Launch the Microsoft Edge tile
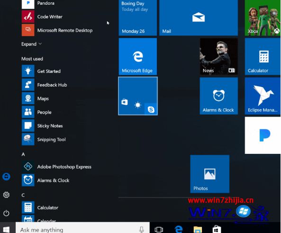The height and width of the screenshot is (233, 281). 137,56
